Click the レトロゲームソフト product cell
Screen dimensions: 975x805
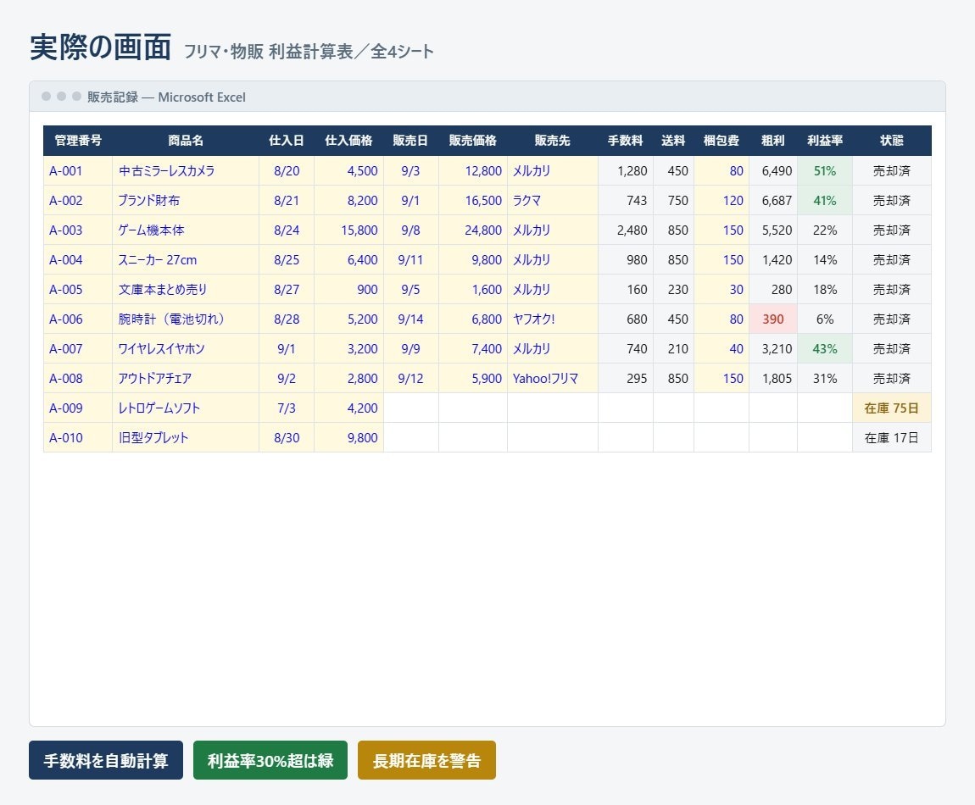pos(186,408)
